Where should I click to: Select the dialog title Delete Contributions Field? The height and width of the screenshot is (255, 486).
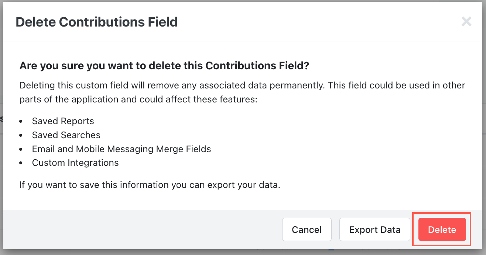coord(96,22)
